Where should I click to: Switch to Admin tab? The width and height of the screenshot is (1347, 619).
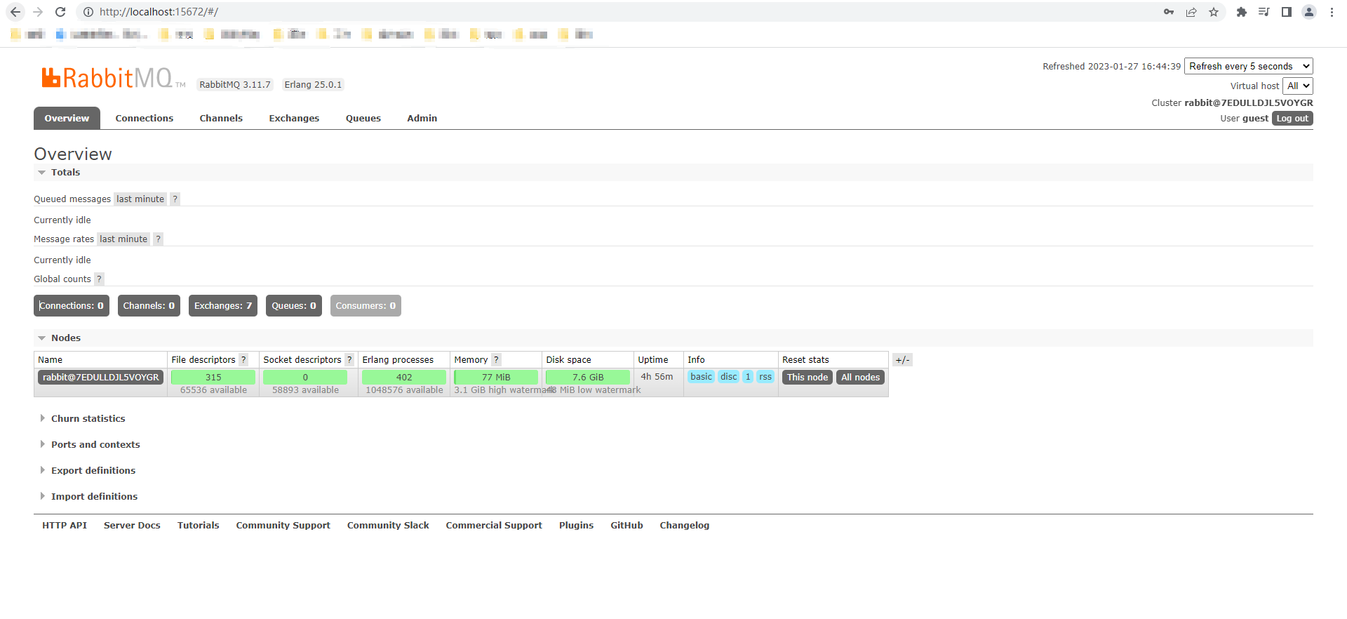[x=422, y=118]
